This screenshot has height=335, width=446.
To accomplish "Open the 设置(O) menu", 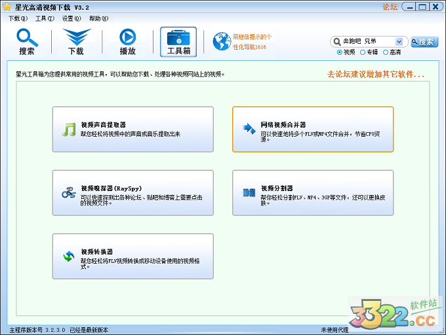I will (x=71, y=18).
